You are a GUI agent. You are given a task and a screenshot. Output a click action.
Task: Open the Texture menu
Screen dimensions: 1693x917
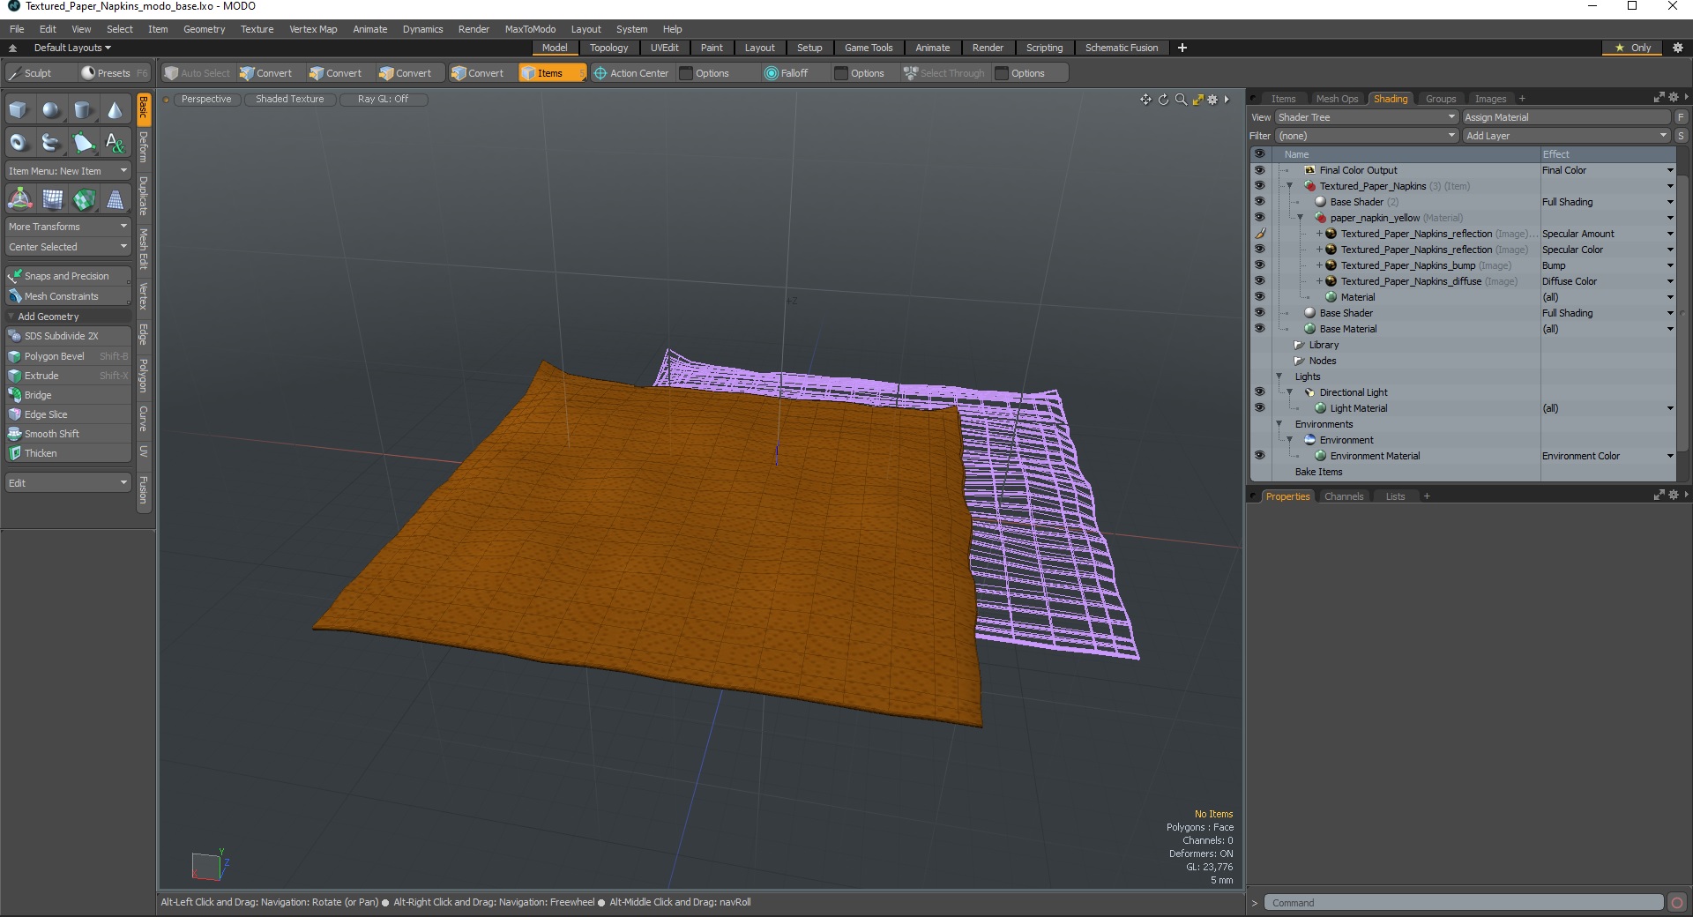click(x=257, y=29)
